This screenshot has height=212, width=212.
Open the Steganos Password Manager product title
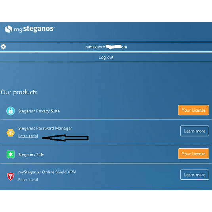pos(45,128)
